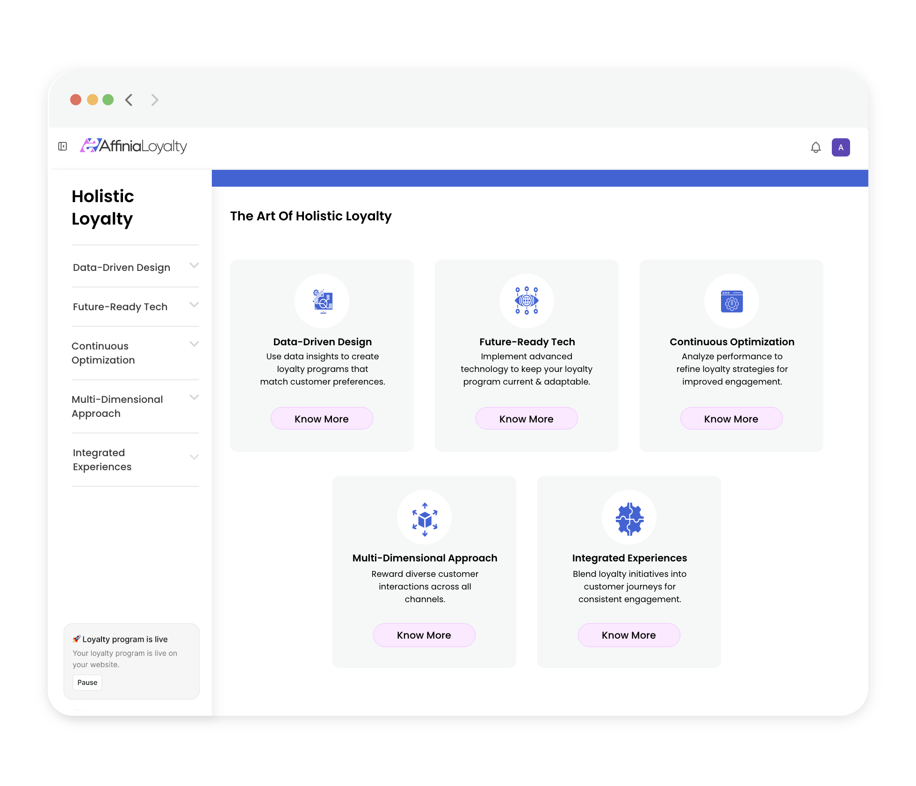
Task: Expand the Future-Ready Tech sidebar chevron
Action: point(194,305)
